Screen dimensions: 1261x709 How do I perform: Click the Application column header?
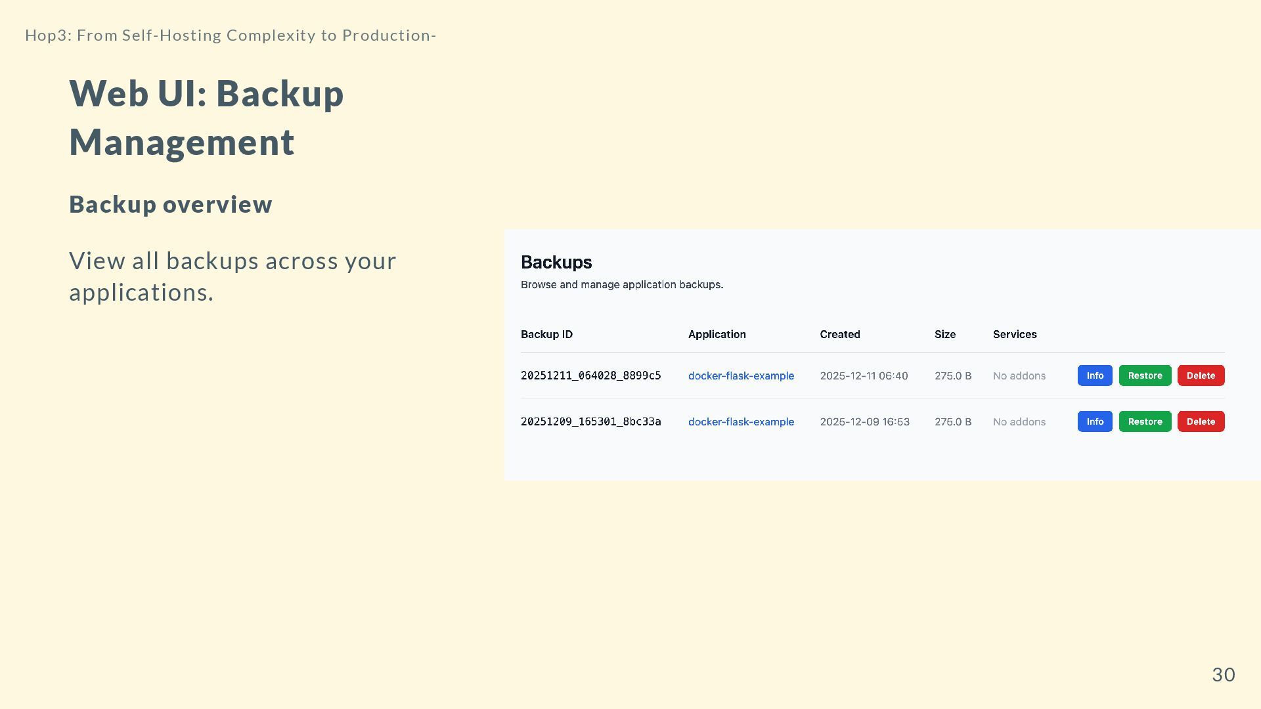[x=717, y=334]
